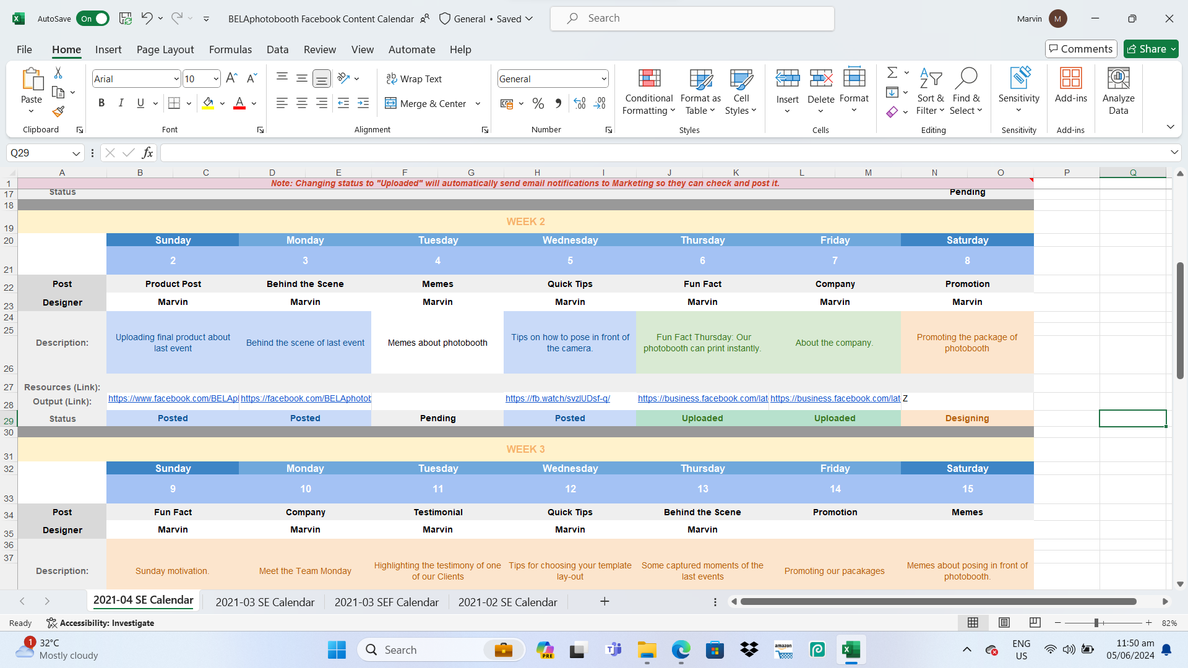Click the Decrease Decimal icon
Screen dimensions: 1188x668
(600, 103)
